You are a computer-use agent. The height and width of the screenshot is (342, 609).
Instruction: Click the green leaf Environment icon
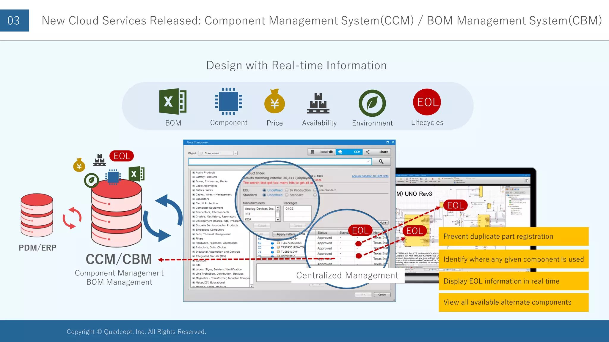click(372, 103)
